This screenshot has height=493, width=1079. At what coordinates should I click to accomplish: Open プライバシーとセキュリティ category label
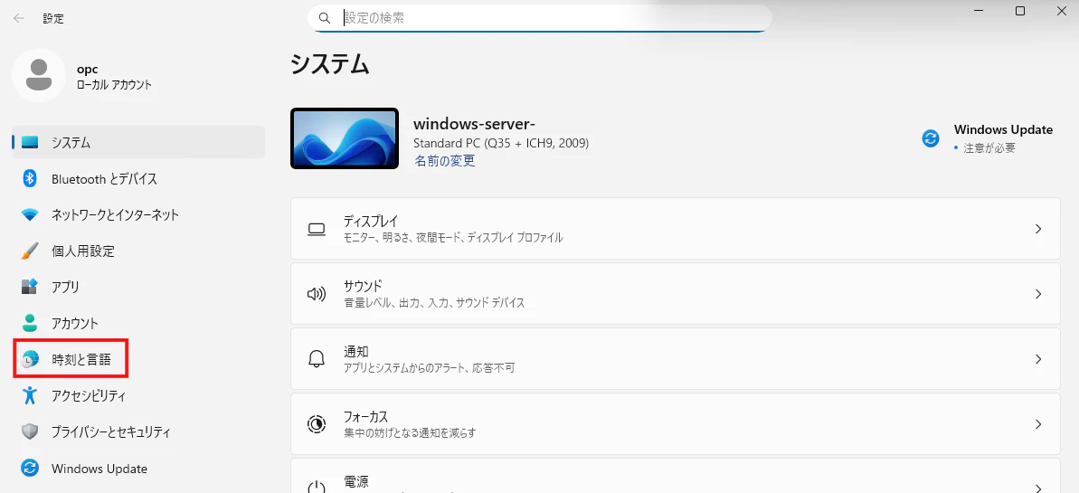coord(110,432)
